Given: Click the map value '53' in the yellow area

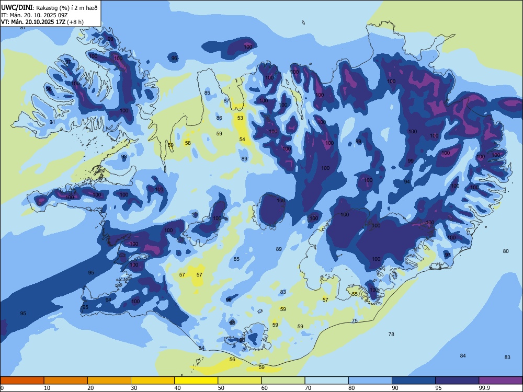Looking at the screenshot, I should tap(240, 118).
